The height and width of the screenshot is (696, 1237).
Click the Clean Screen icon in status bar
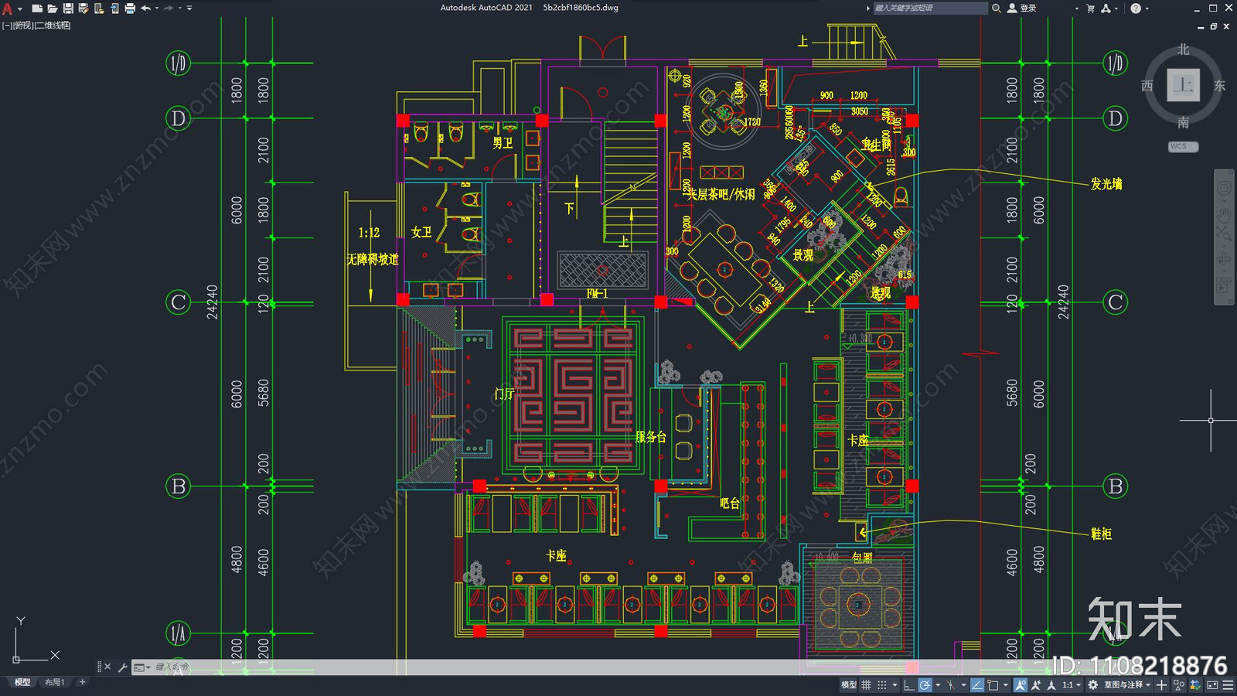point(1212,684)
